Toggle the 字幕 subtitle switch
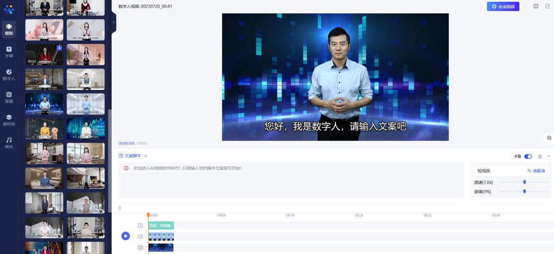The image size is (554, 254). (x=528, y=157)
